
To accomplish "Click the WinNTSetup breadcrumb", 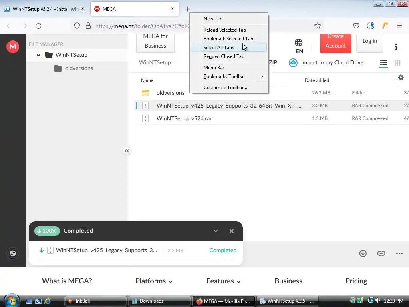I will click(x=155, y=63).
